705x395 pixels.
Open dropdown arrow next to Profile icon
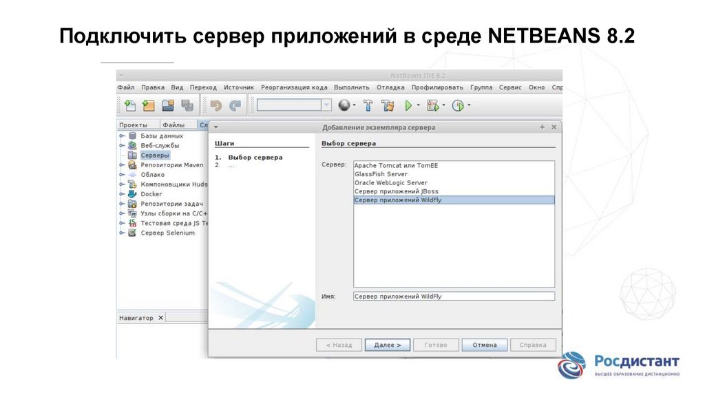click(x=469, y=105)
